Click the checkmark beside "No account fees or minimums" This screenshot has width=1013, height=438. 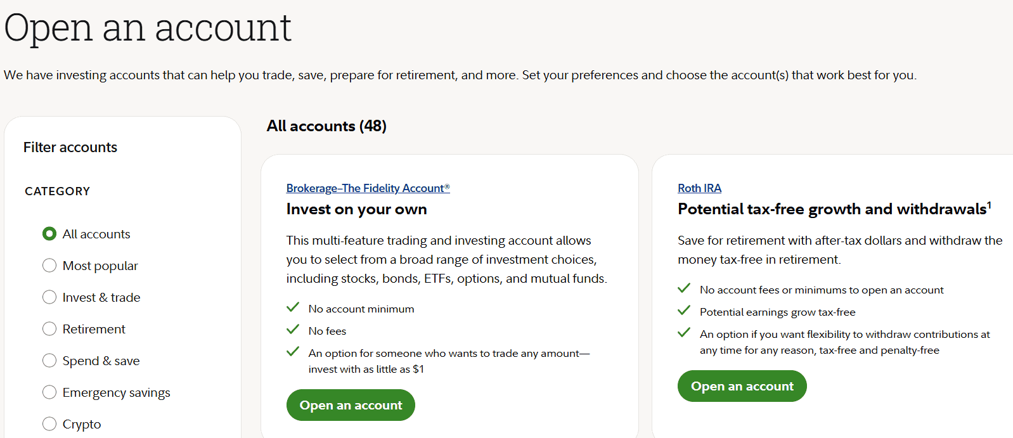684,288
